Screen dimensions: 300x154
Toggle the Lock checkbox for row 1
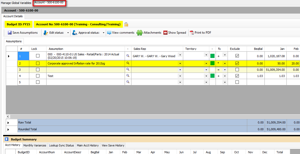coord(38,56)
